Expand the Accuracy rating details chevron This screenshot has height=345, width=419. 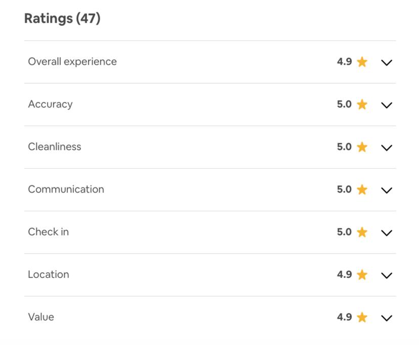(387, 105)
